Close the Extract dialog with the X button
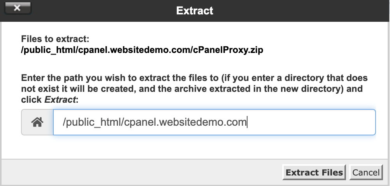Viewport: 390px width, 186px height. [17, 8]
